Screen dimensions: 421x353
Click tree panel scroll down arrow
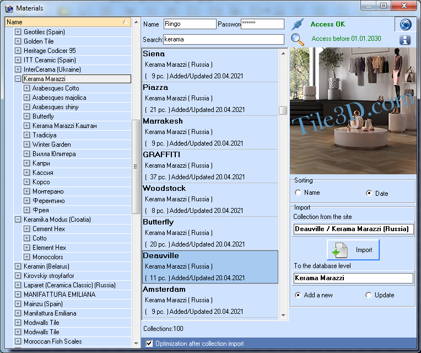pyautogui.click(x=136, y=343)
